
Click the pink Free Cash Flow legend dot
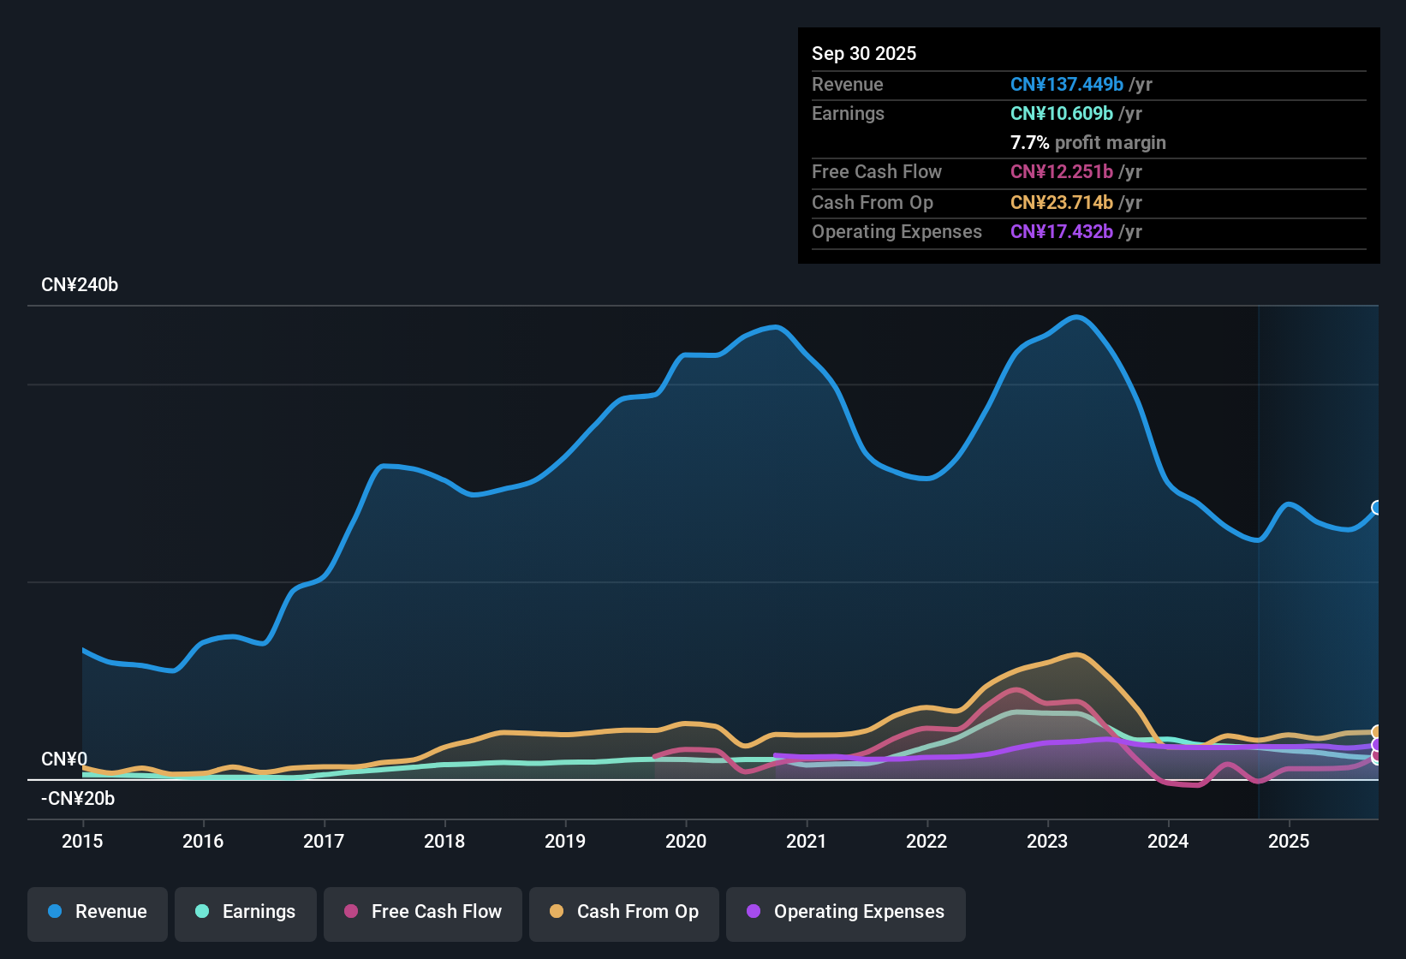pos(349,912)
